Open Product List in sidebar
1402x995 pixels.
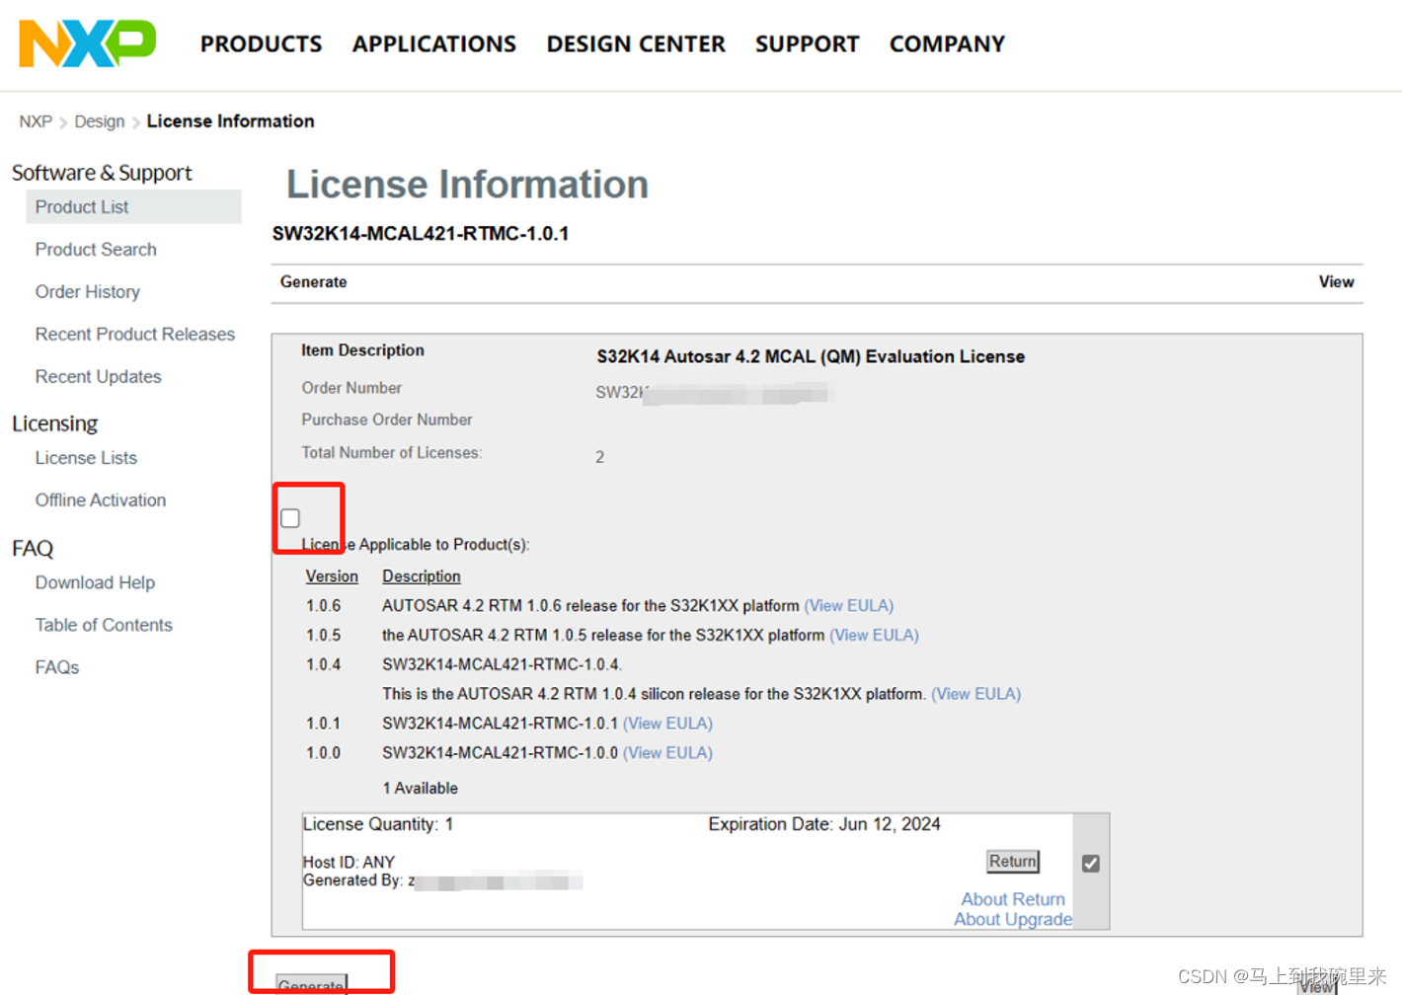133,206
